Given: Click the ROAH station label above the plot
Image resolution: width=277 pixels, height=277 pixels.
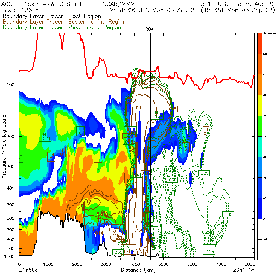Looking at the screenshot, I should (x=151, y=29).
